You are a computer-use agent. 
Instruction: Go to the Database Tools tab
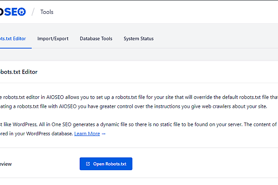pos(96,38)
